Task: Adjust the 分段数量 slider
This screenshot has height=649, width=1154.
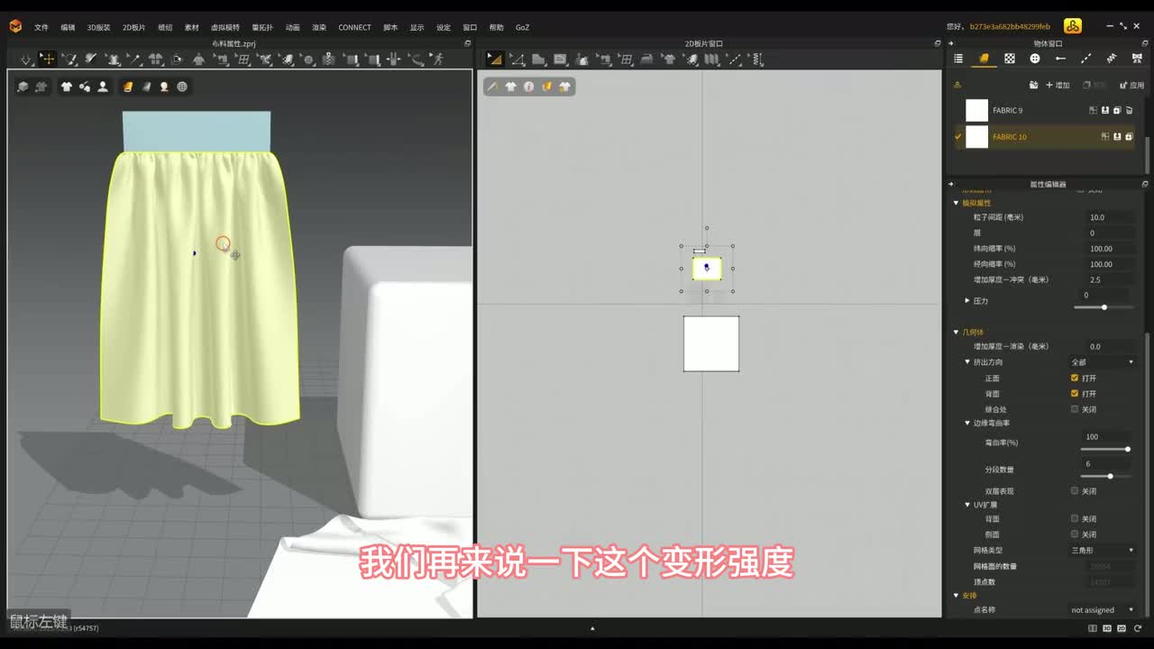Action: (1110, 476)
